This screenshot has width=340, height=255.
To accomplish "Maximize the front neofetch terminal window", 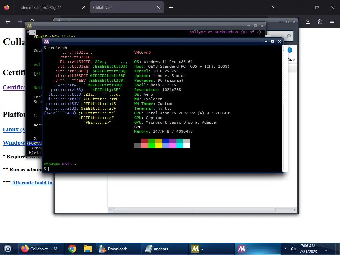I will click(273, 42).
